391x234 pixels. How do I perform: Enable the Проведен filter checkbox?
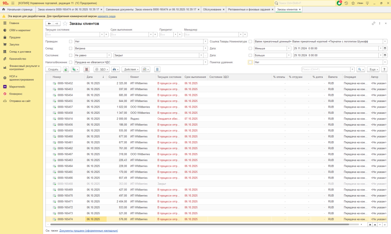(x=71, y=42)
